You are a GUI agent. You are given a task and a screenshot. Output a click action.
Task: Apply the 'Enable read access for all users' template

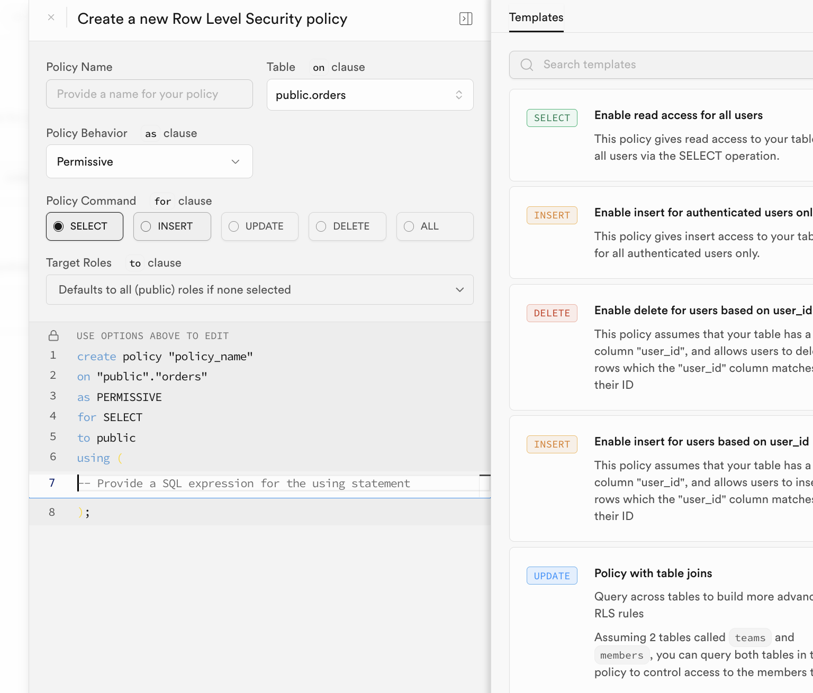678,115
